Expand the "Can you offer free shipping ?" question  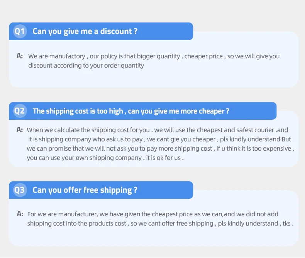click(85, 190)
